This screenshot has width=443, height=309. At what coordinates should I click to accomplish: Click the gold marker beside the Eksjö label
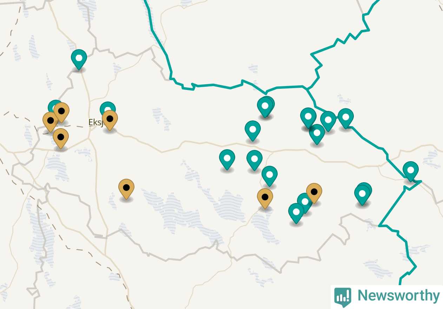coord(110,120)
